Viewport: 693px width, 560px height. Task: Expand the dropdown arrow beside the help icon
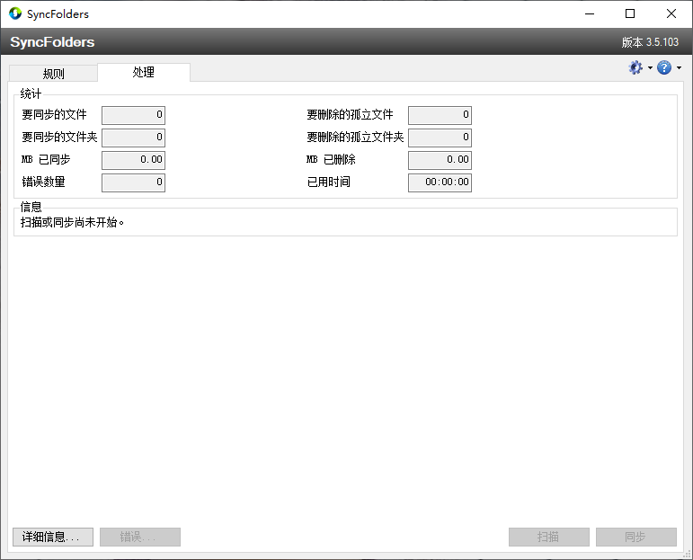[679, 68]
